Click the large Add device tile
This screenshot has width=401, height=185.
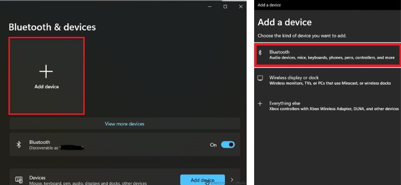point(47,76)
